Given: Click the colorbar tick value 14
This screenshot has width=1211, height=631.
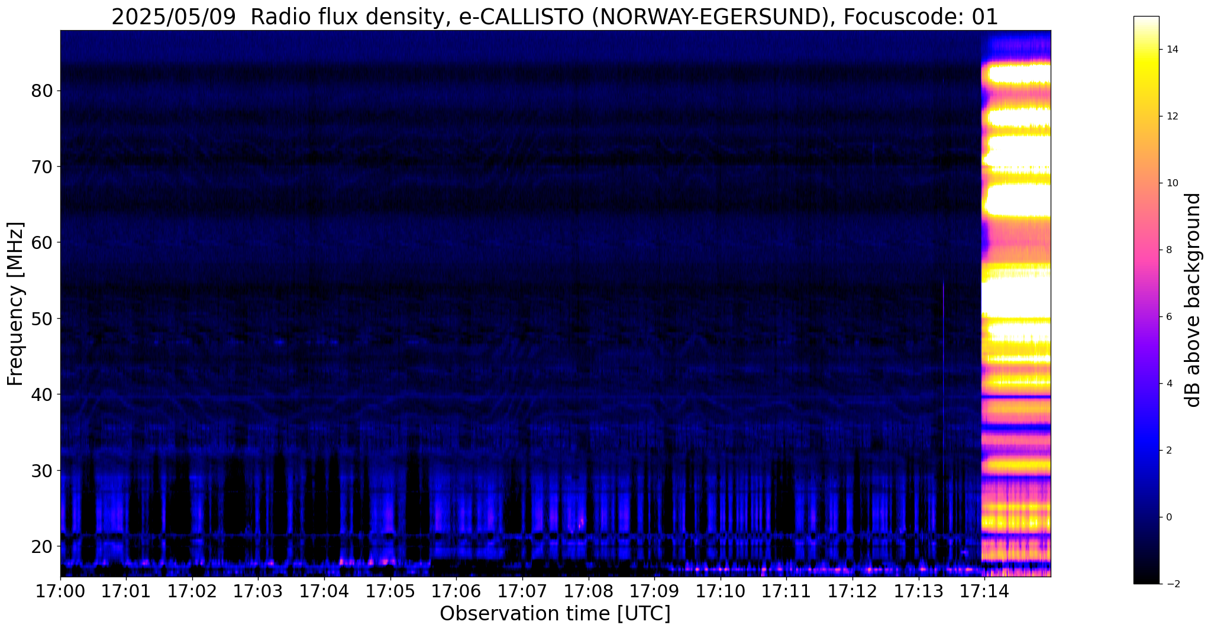Looking at the screenshot, I should (1171, 50).
